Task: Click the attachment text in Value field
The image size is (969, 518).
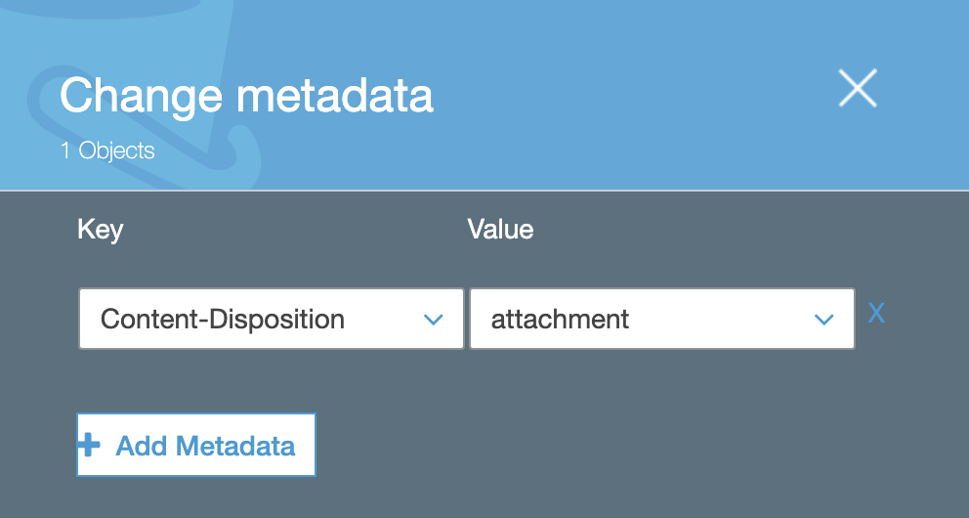Action: (560, 320)
